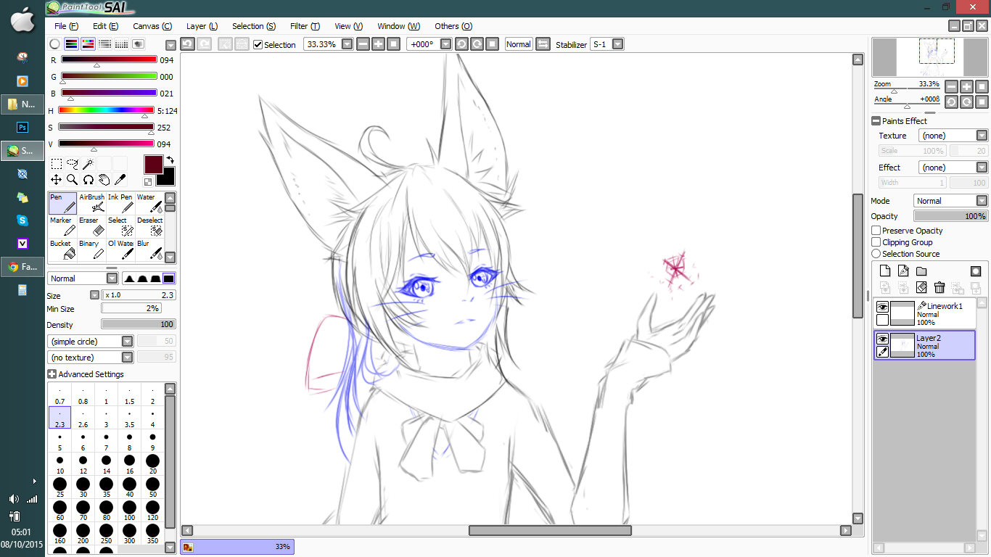
Task: Open Photoshop from the taskbar
Action: [x=22, y=128]
